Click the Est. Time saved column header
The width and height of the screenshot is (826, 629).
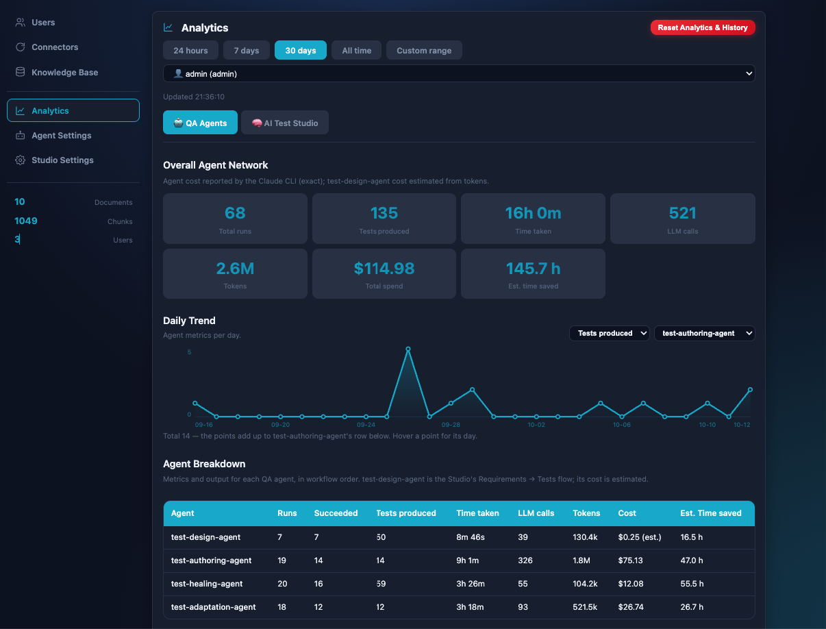tap(711, 513)
